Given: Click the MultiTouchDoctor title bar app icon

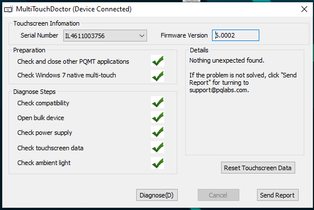Looking at the screenshot, I should pos(9,9).
